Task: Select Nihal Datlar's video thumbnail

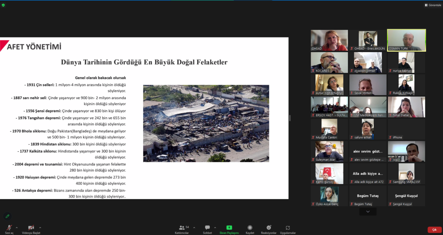Action: 406,107
